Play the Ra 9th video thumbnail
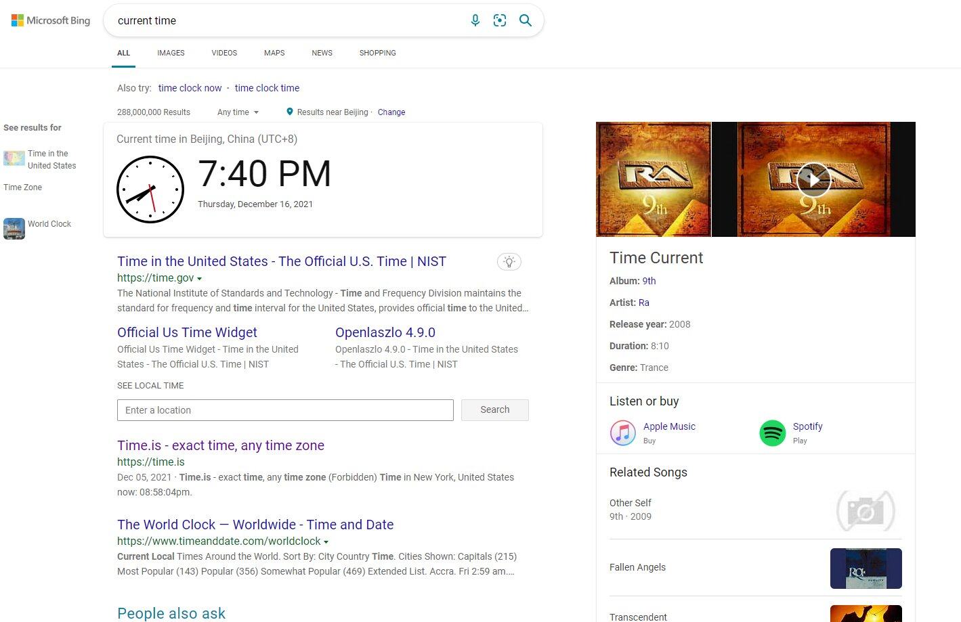 813,179
